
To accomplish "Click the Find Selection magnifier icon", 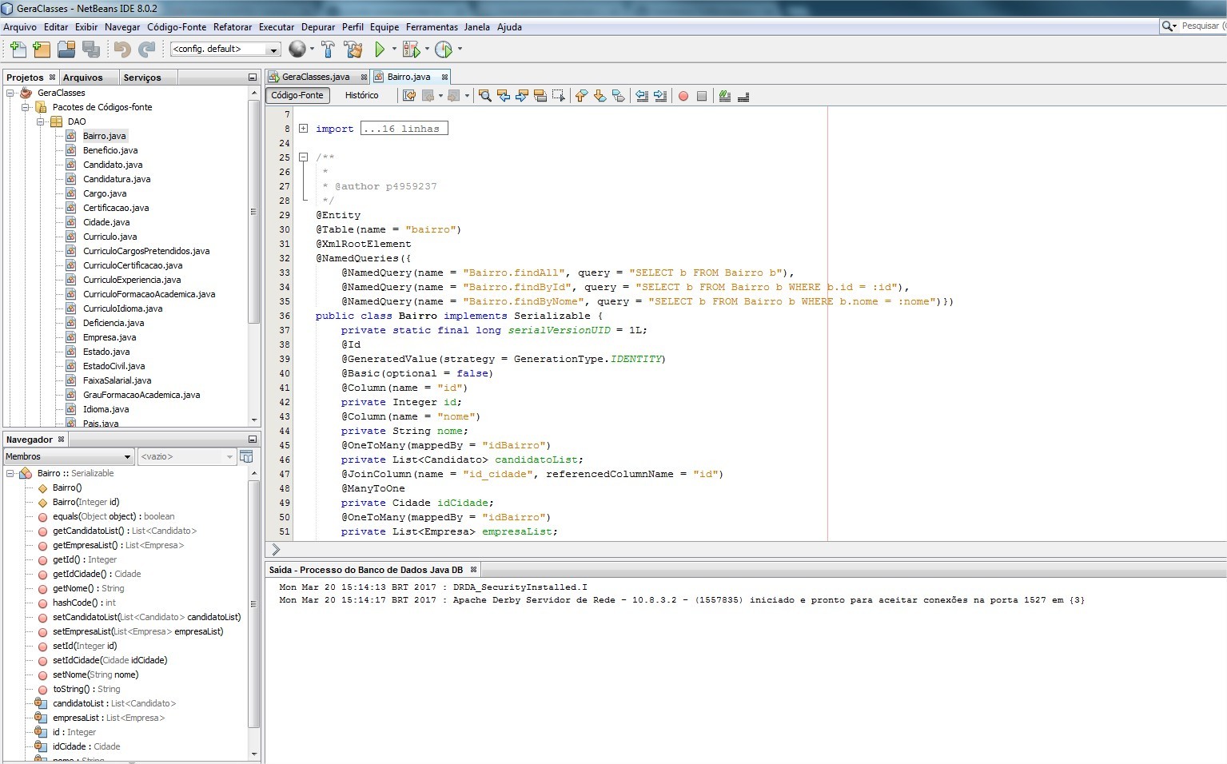I will [484, 96].
